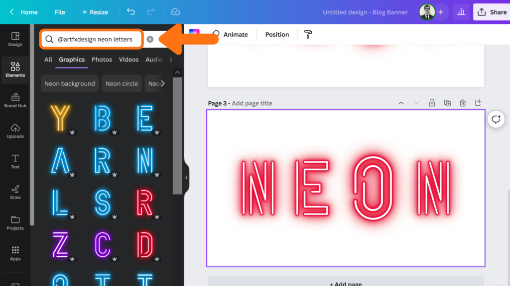Move Page 3 down

pyautogui.click(x=416, y=103)
